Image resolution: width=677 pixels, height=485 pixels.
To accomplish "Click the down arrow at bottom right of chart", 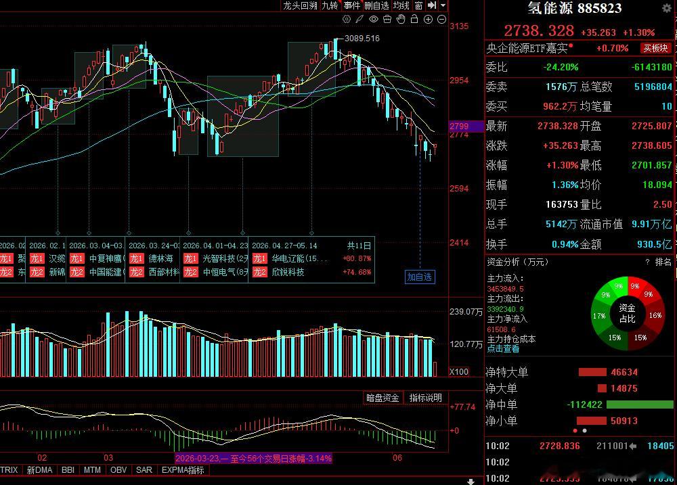I will pyautogui.click(x=471, y=481).
